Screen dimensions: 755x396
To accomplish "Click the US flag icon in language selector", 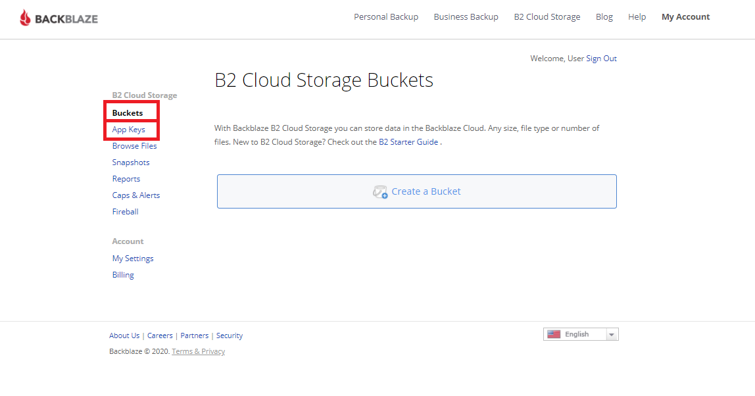I will [554, 334].
